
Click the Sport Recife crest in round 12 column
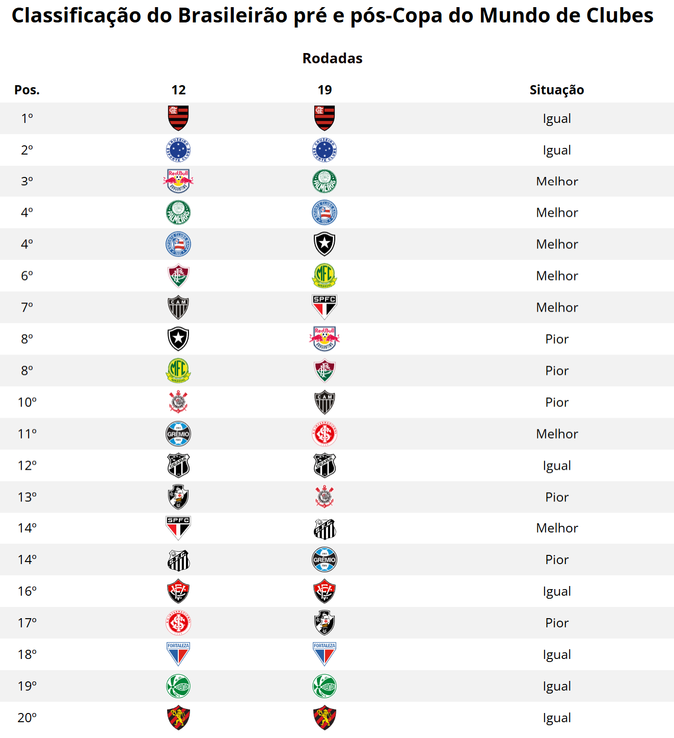pyautogui.click(x=178, y=718)
